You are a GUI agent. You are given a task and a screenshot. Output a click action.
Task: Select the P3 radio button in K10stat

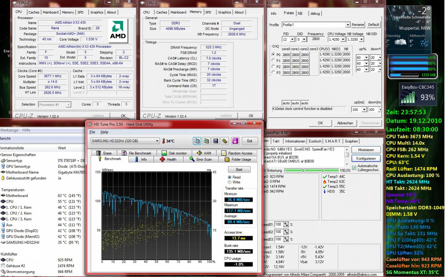(273, 72)
